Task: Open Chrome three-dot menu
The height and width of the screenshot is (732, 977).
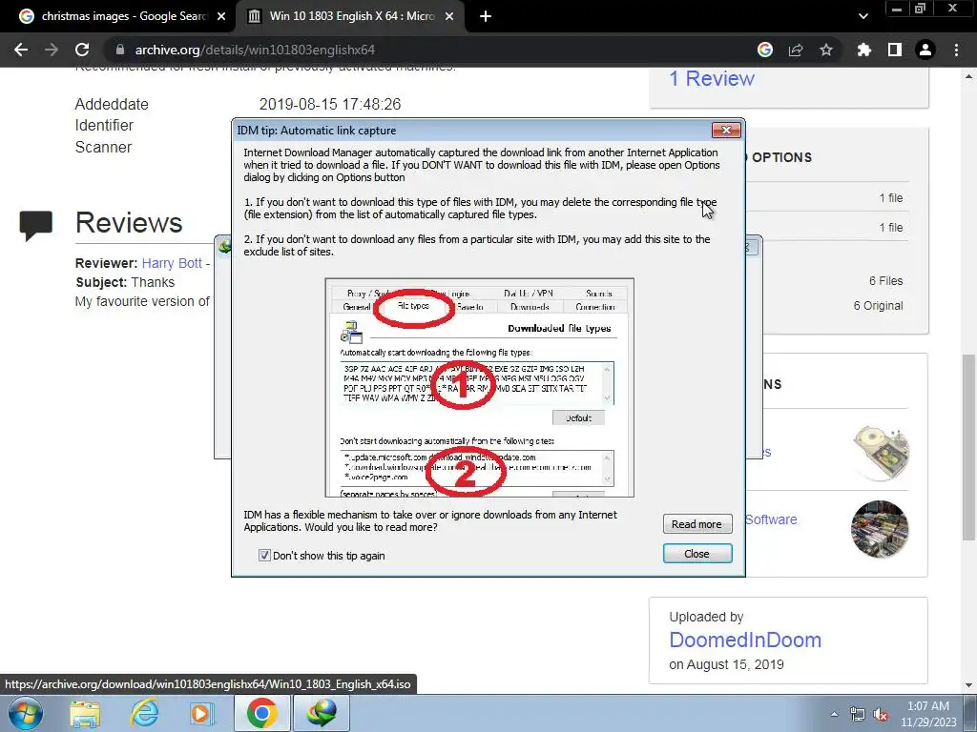Action: point(956,50)
